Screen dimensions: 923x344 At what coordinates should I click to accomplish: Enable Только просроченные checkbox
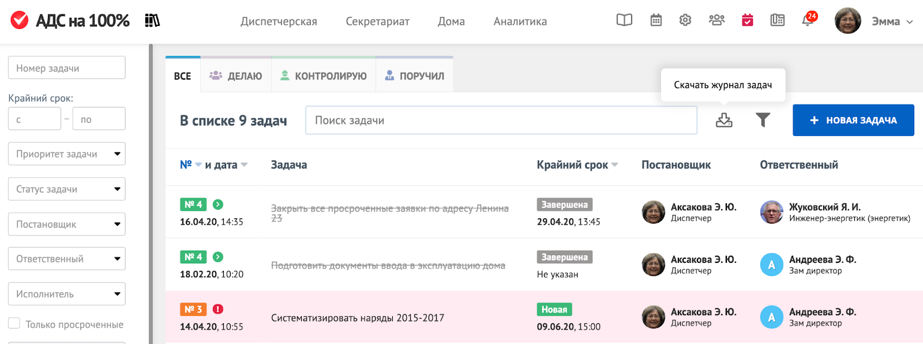coord(14,323)
